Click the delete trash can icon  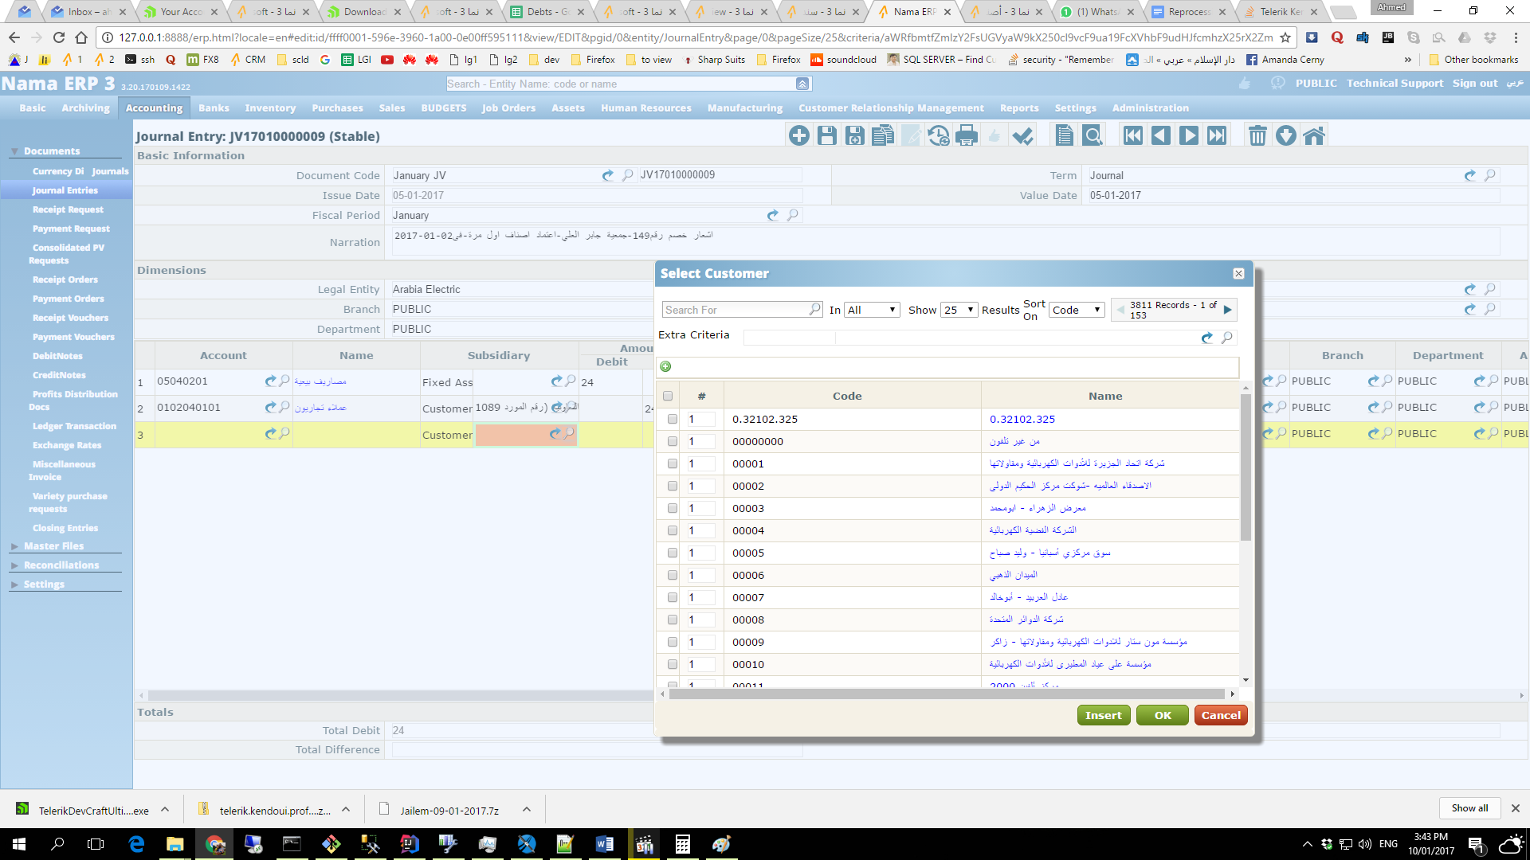pyautogui.click(x=1257, y=135)
